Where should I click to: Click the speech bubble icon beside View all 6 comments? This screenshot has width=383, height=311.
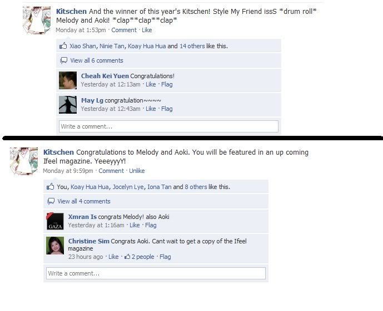coord(64,60)
